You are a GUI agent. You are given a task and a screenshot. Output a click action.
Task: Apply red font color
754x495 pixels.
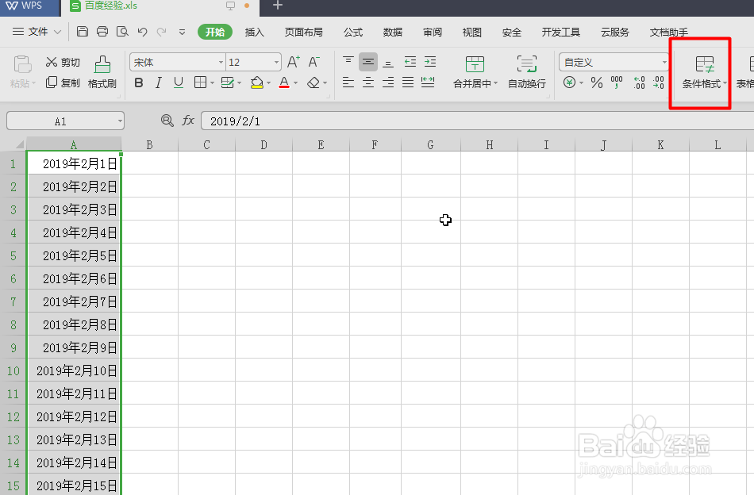(284, 82)
